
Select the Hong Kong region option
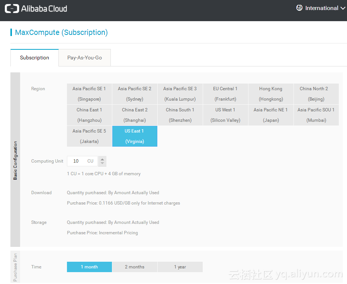pos(271,94)
